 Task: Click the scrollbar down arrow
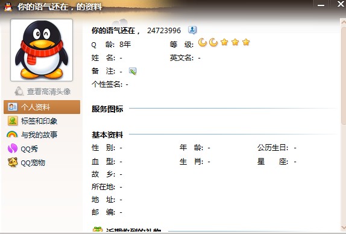coord(344,227)
